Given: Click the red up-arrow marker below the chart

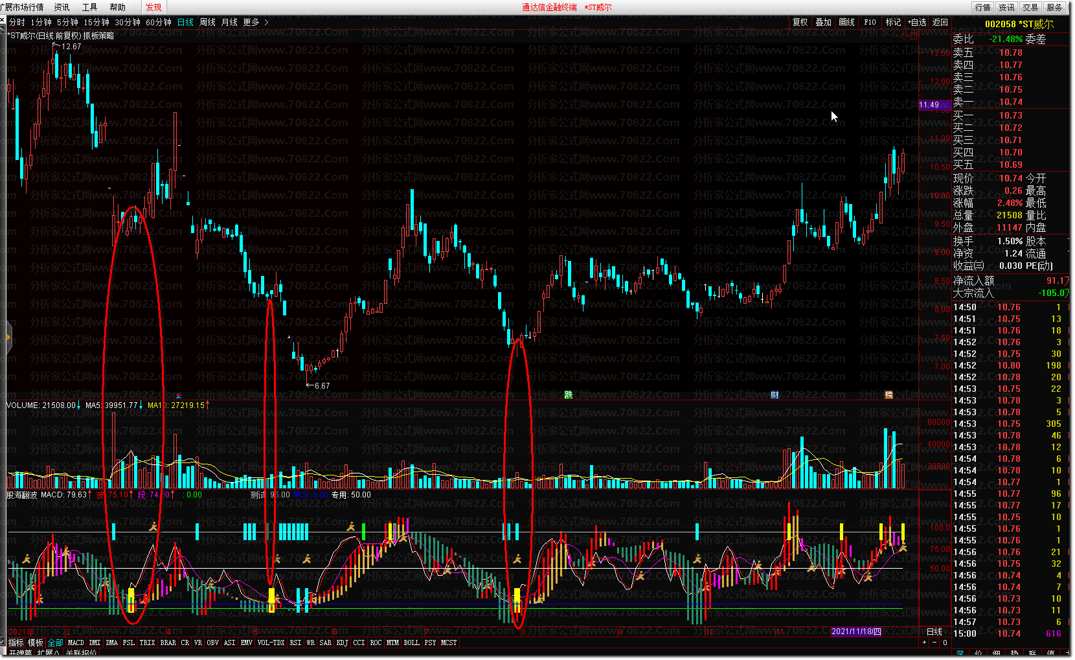Looking at the screenshot, I should coord(179,396).
